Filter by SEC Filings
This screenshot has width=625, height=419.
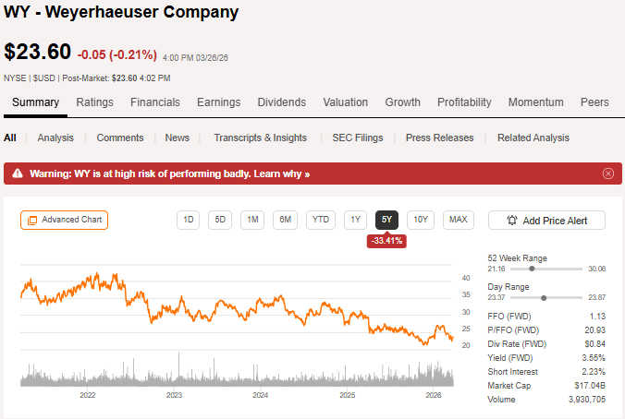coord(357,138)
